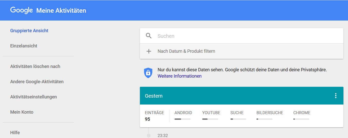Screen dimensions: 348x138
Task: Go to Aktivitätseinstellungen
Action: 34,97
